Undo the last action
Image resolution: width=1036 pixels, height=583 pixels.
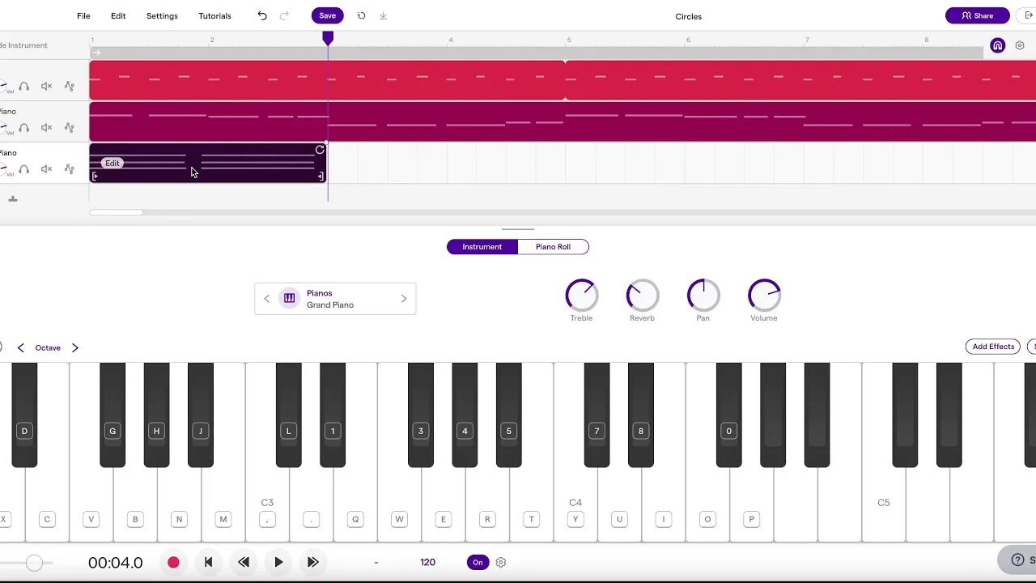coord(262,15)
